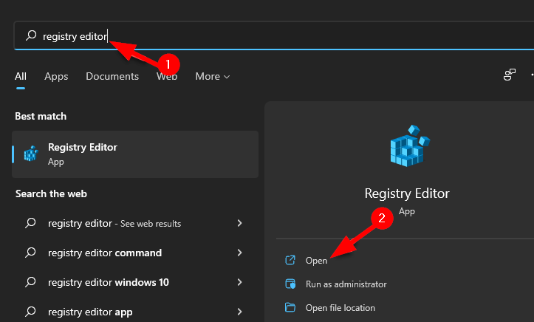Click magnifier icon beside 'registry editor app'
The height and width of the screenshot is (322, 534).
click(30, 312)
